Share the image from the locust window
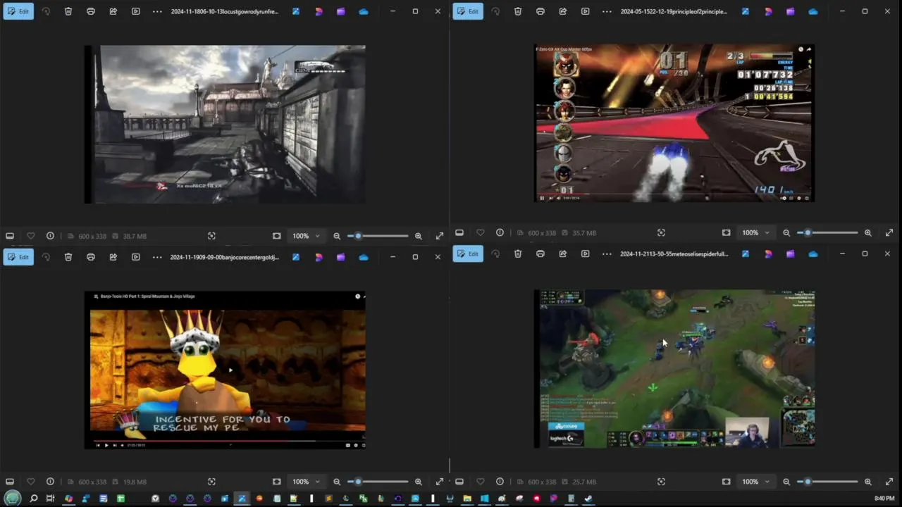 113,11
